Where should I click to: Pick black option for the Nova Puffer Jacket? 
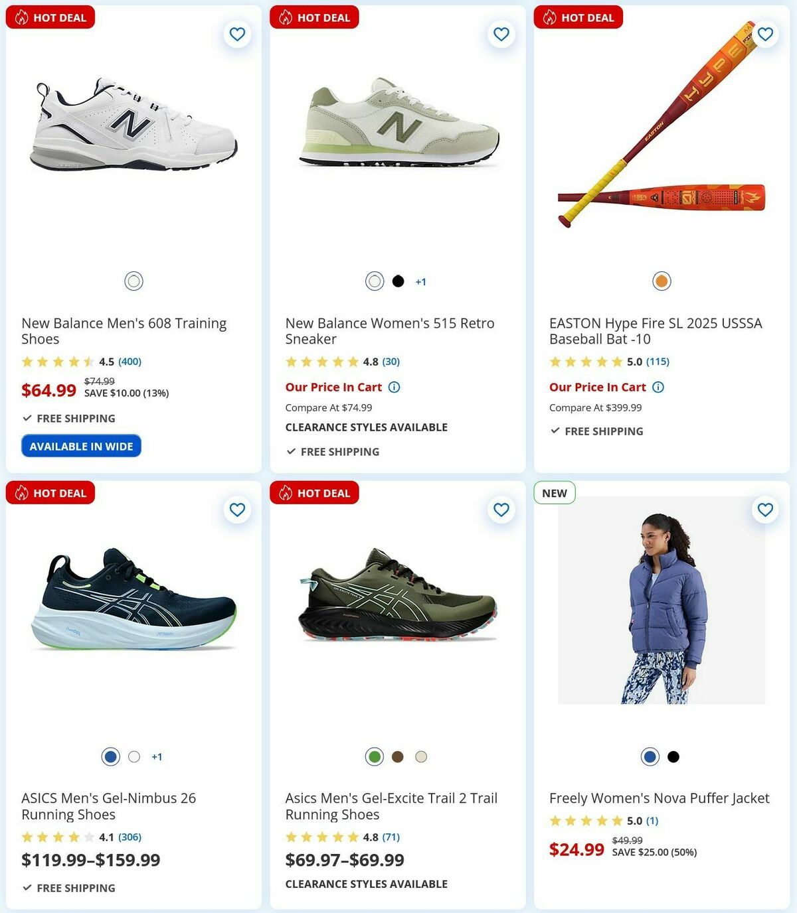pyautogui.click(x=673, y=756)
